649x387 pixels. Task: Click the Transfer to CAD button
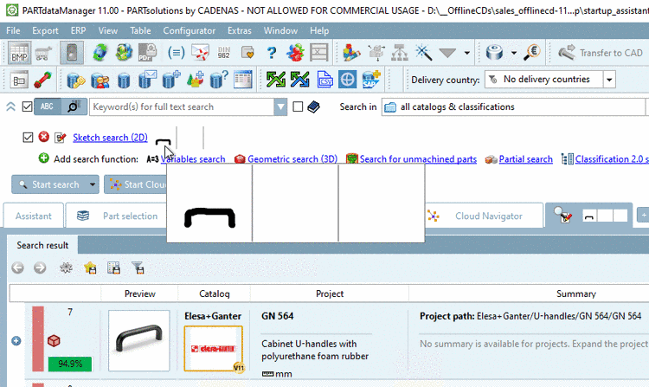point(601,53)
